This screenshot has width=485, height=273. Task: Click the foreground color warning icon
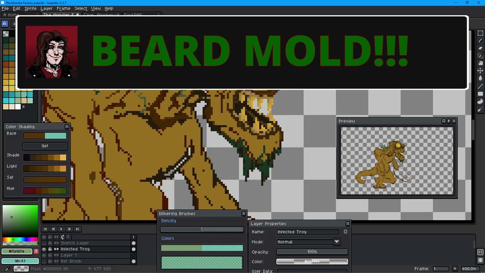tap(36, 251)
